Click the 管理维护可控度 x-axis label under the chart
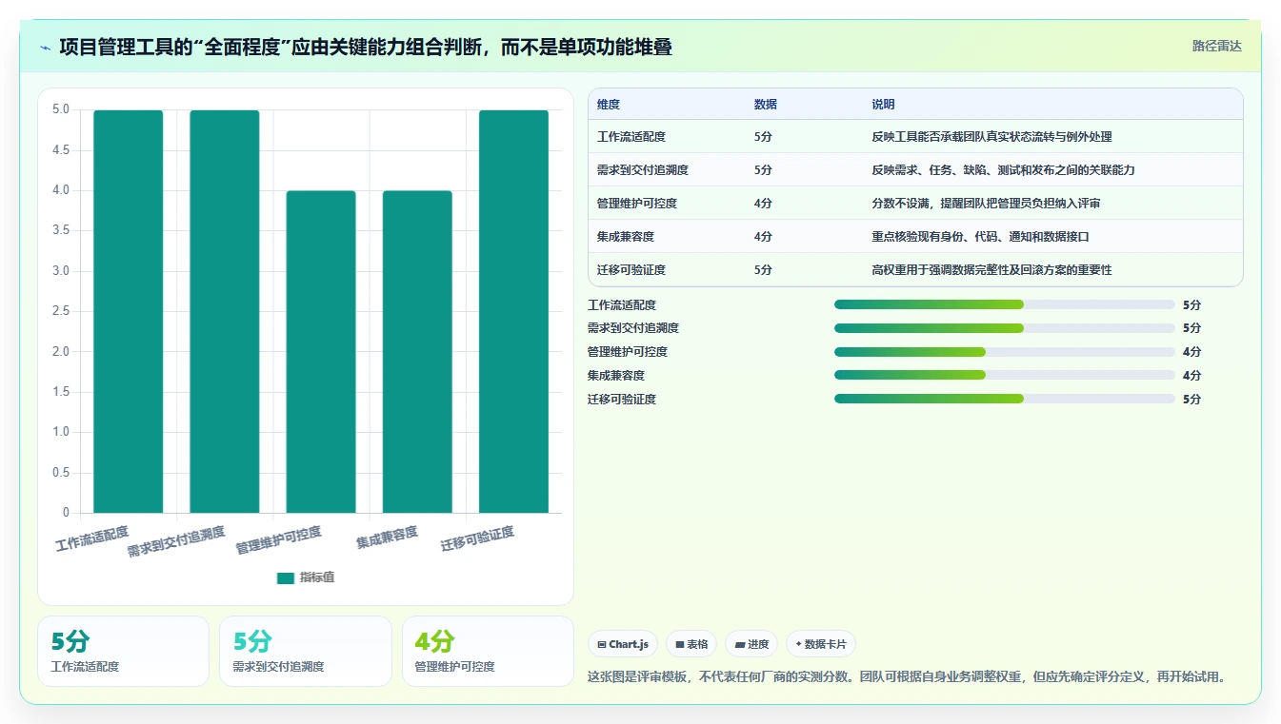This screenshot has height=724, width=1281. 279,540
